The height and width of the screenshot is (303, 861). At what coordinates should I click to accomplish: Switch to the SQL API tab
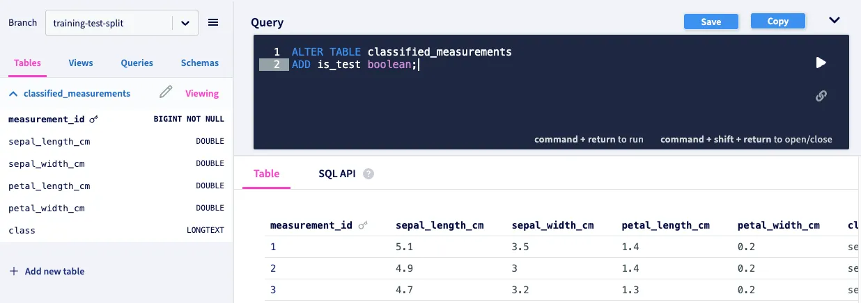tap(337, 174)
